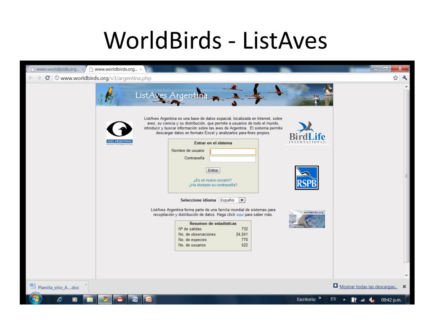Screen dimensions: 431x323
Task: Click the battery power tray icon
Action: point(354,300)
